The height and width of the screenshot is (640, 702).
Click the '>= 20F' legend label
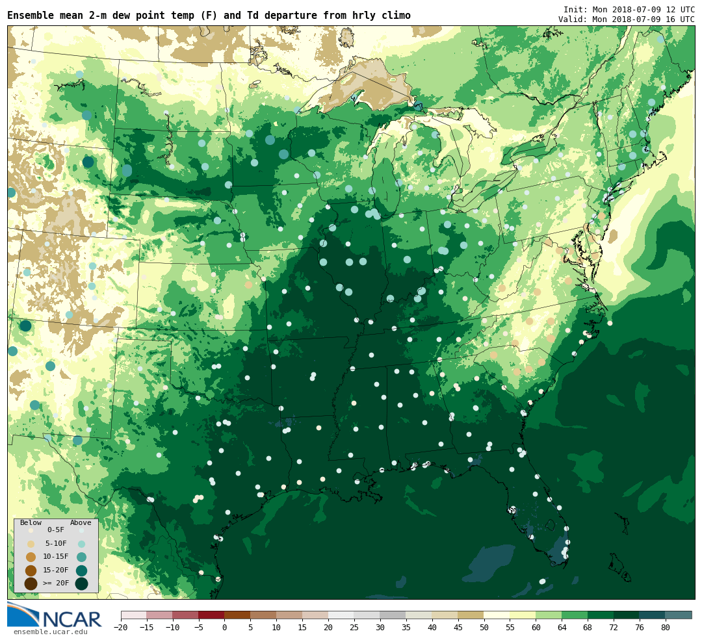[x=56, y=583]
